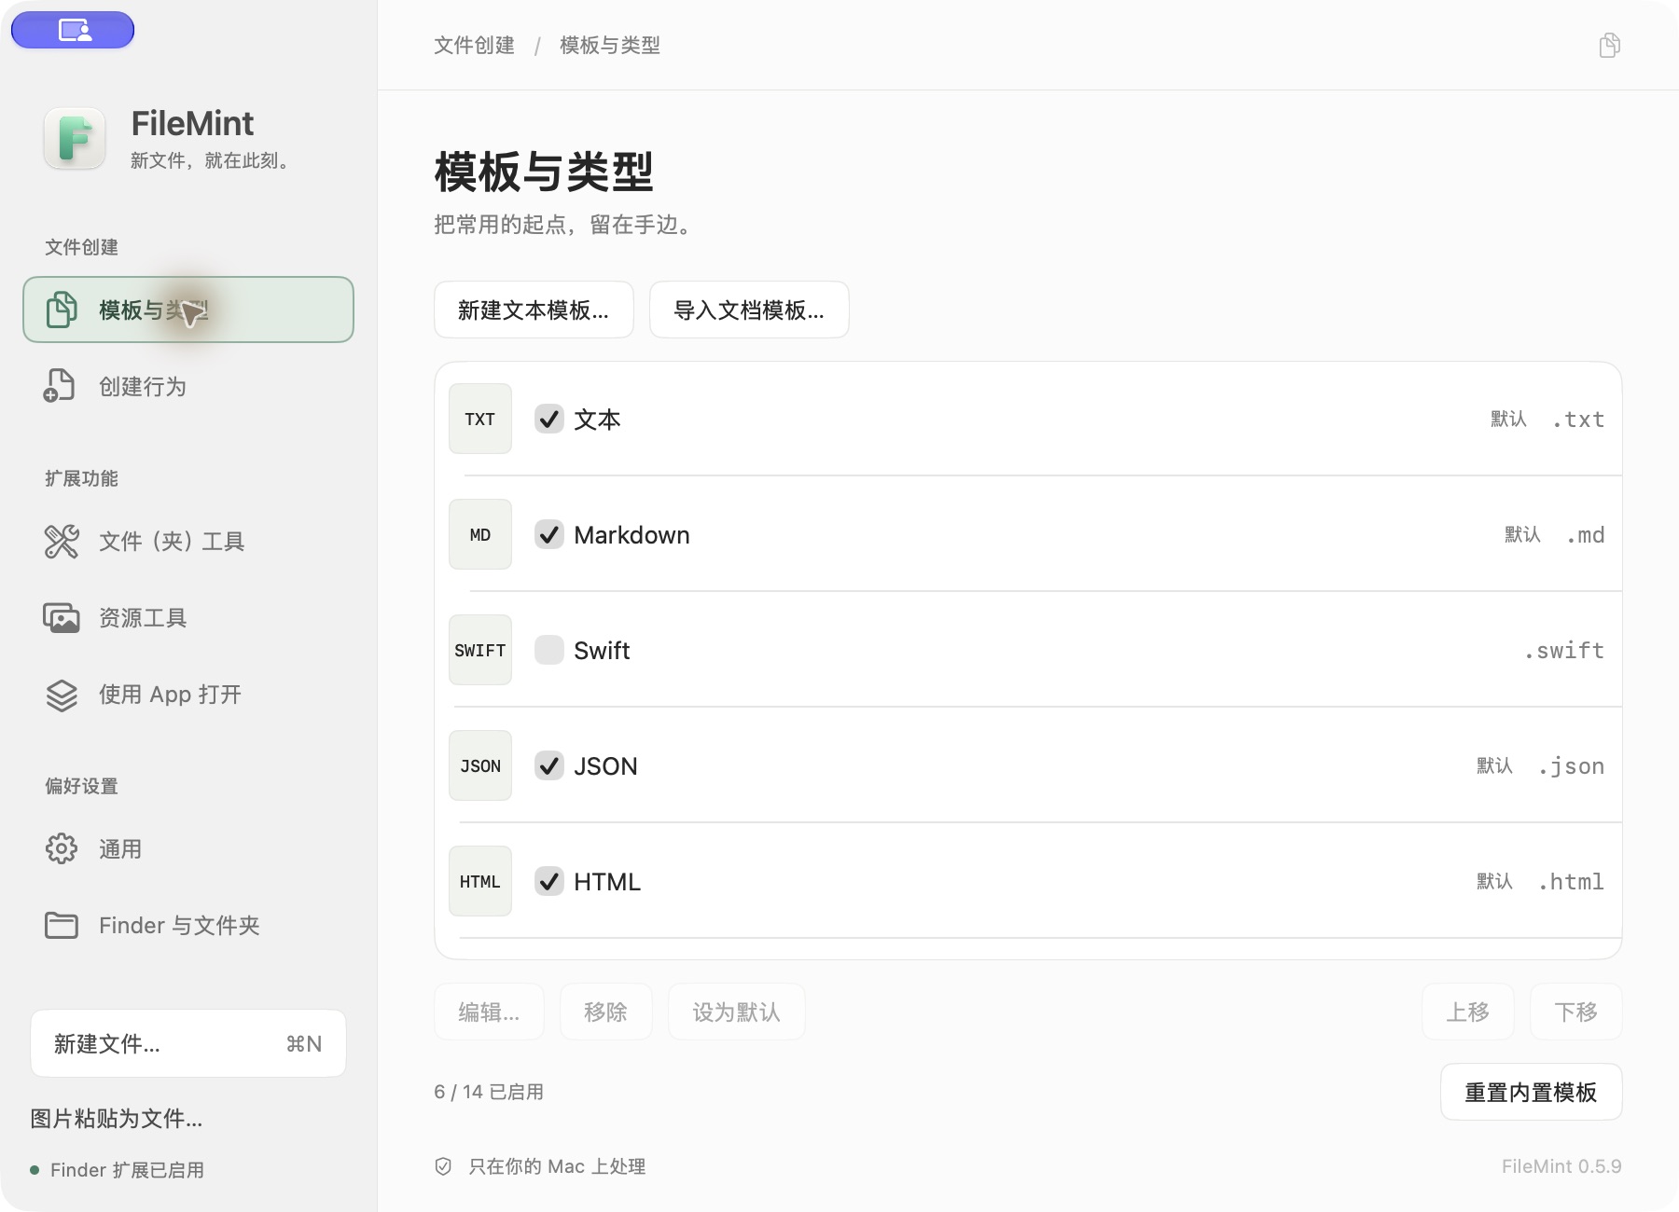The width and height of the screenshot is (1679, 1212).
Task: Click the HTML file type badge
Action: click(480, 881)
